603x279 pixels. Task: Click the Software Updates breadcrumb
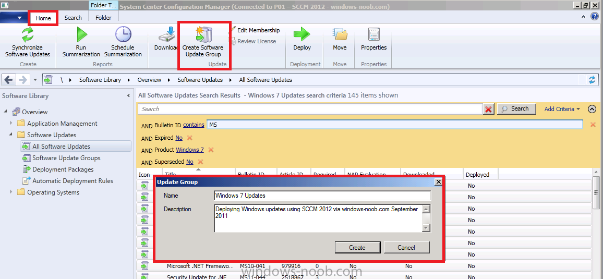tap(200, 80)
